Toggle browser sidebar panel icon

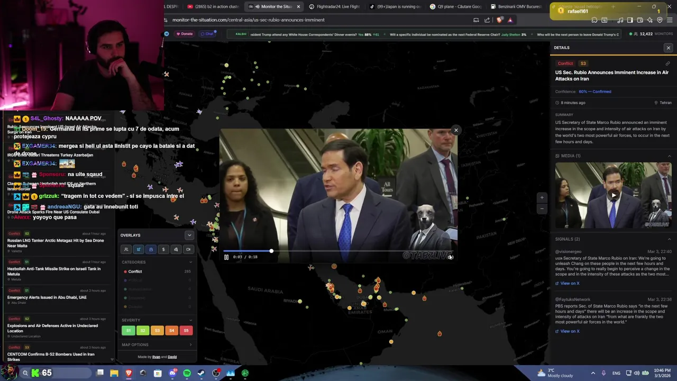click(630, 20)
